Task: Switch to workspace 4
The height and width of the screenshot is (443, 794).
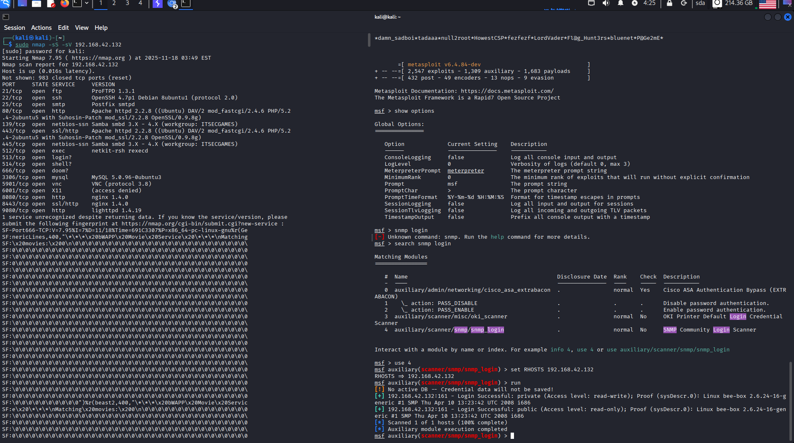Action: click(140, 3)
